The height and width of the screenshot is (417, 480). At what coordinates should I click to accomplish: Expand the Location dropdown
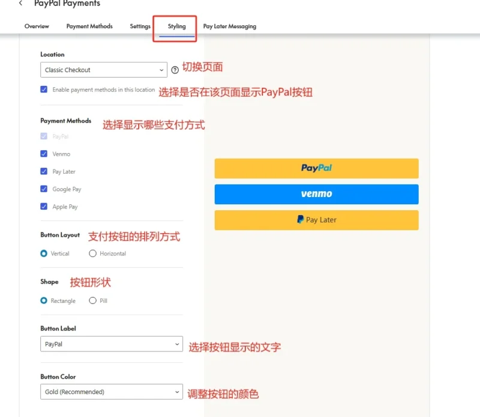pos(103,70)
